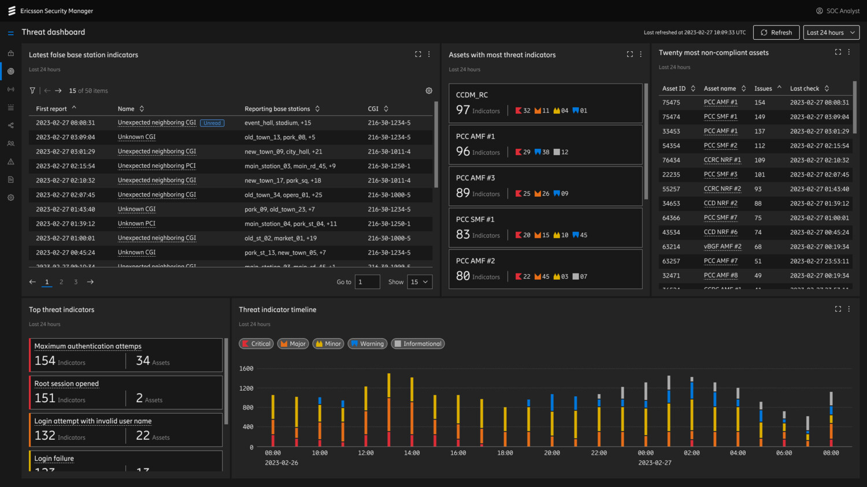This screenshot has height=487, width=867.
Task: Toggle the Warning severity chip
Action: 367,343
